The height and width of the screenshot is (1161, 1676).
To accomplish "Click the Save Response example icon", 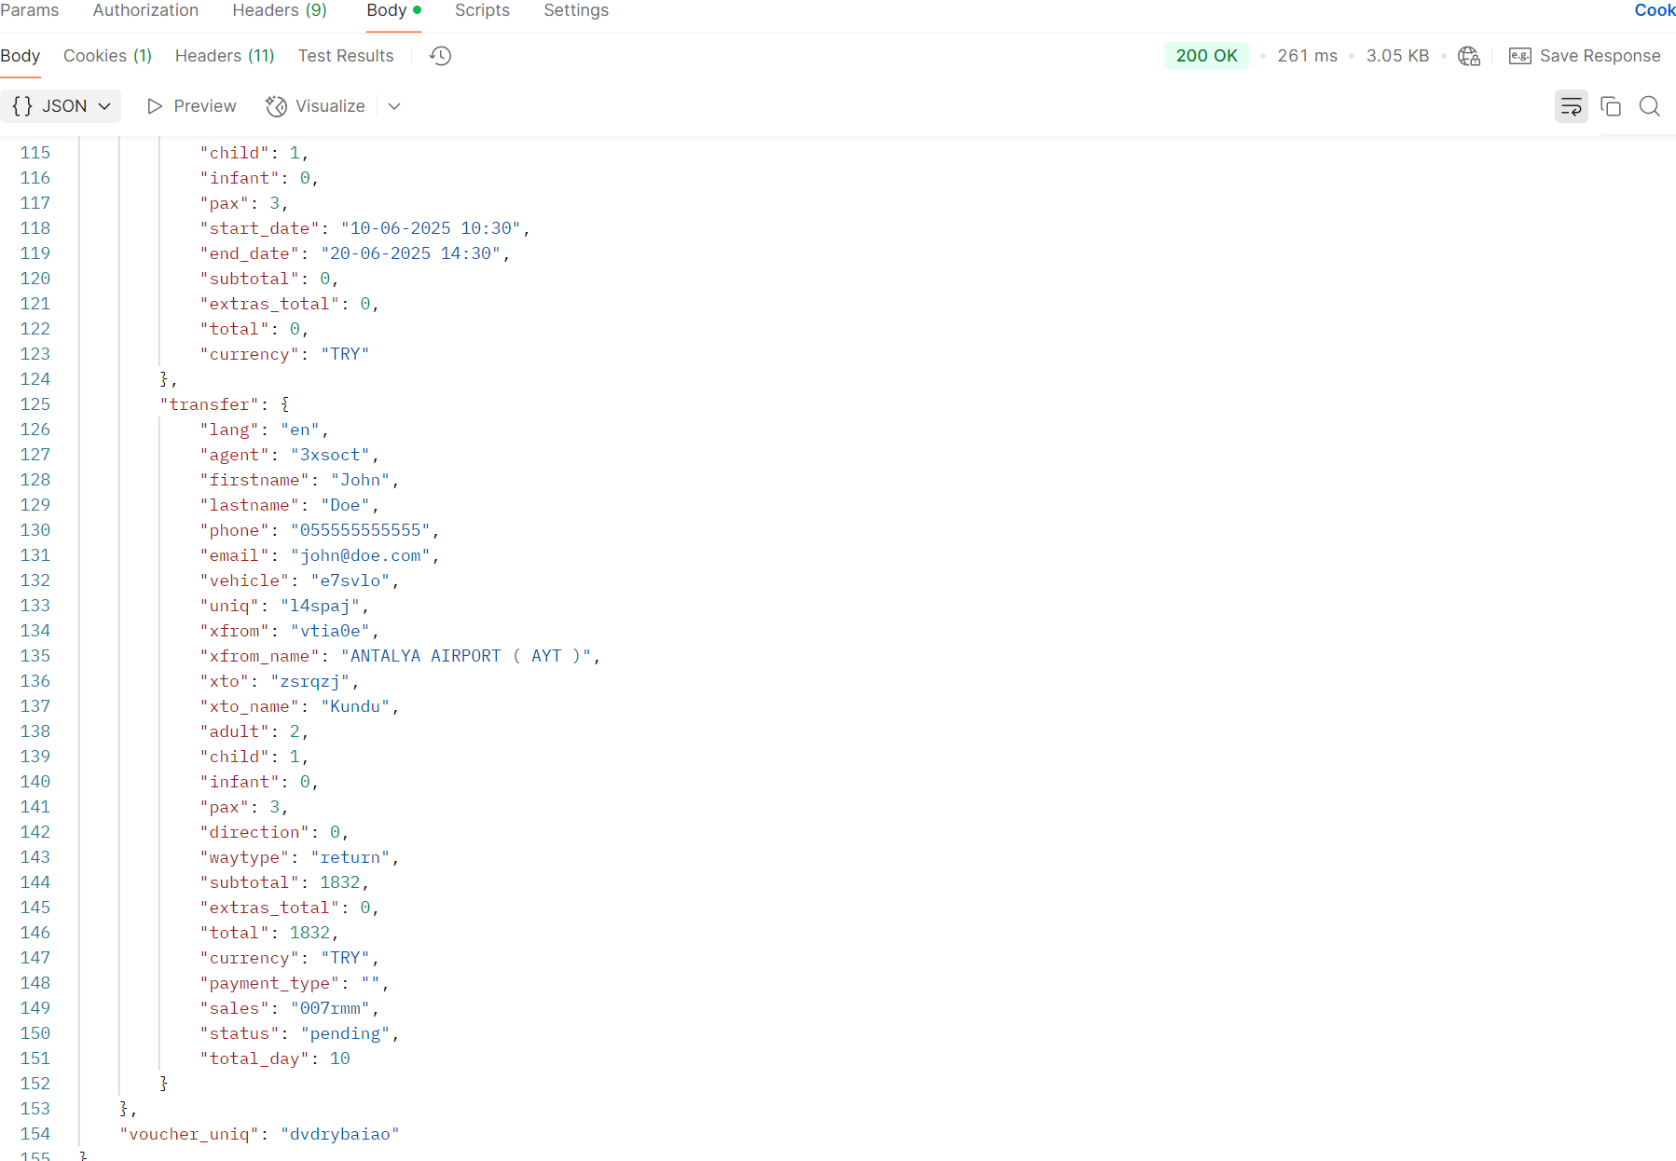I will 1519,56.
